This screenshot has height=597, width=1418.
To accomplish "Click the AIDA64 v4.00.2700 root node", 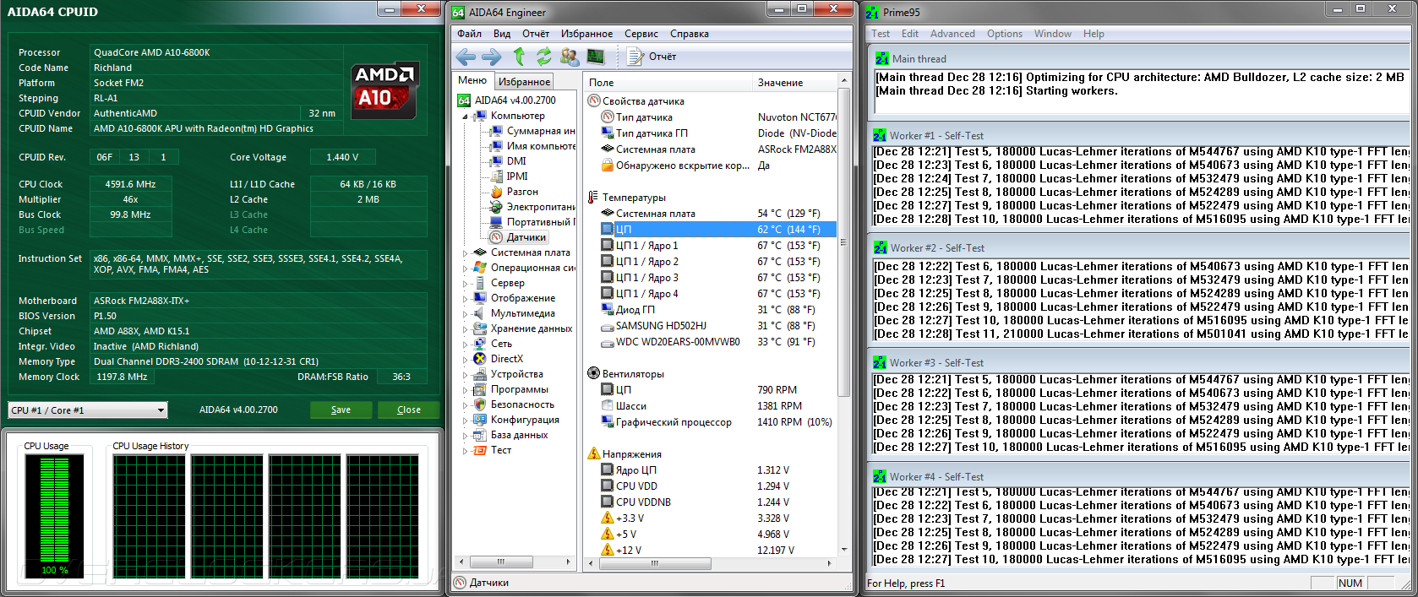I will [507, 100].
